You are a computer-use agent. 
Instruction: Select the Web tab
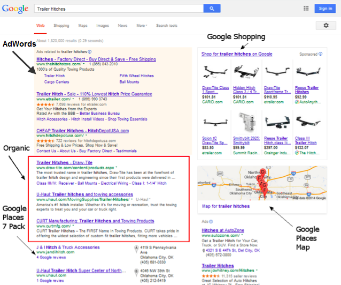click(x=41, y=26)
